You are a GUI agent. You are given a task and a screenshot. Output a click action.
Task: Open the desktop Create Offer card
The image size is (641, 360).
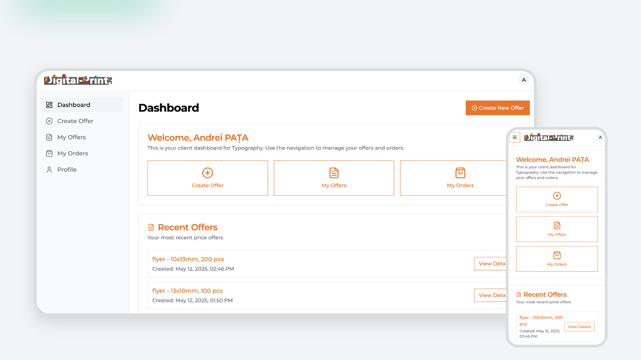click(208, 178)
